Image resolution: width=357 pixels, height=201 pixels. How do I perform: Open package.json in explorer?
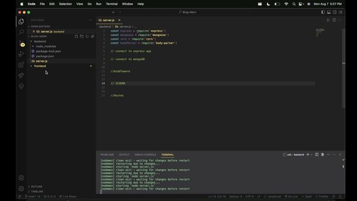45,56
